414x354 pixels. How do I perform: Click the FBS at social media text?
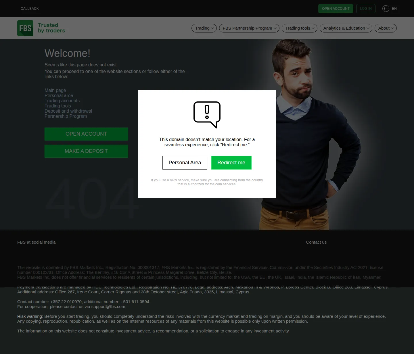pyautogui.click(x=37, y=242)
